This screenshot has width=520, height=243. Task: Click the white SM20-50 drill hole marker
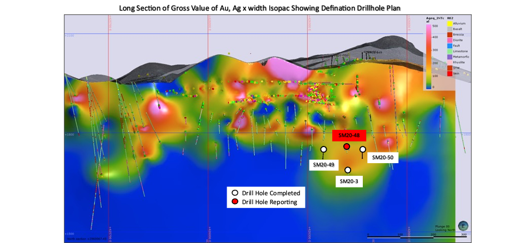(363, 149)
